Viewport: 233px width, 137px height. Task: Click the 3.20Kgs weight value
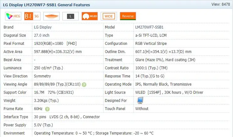pyautogui.click(x=46, y=101)
